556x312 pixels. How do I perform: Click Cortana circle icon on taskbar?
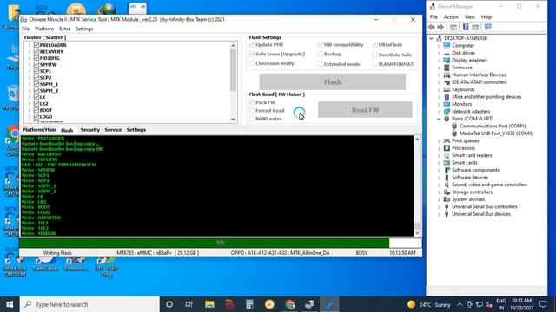tap(169, 304)
